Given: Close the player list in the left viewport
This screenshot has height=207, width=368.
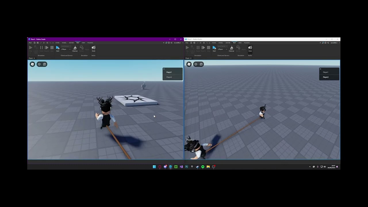Looking at the screenshot, I should coord(164,69).
